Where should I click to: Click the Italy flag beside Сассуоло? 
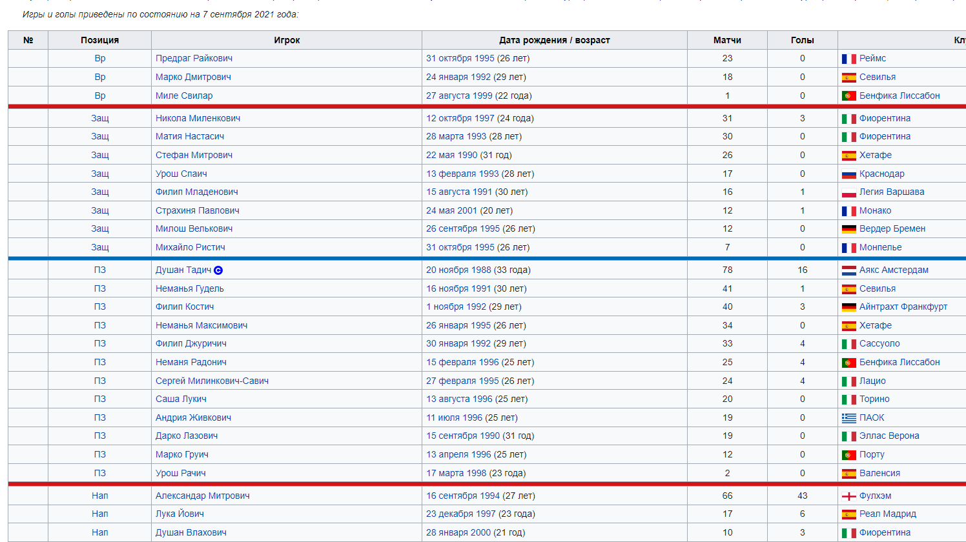pyautogui.click(x=849, y=344)
